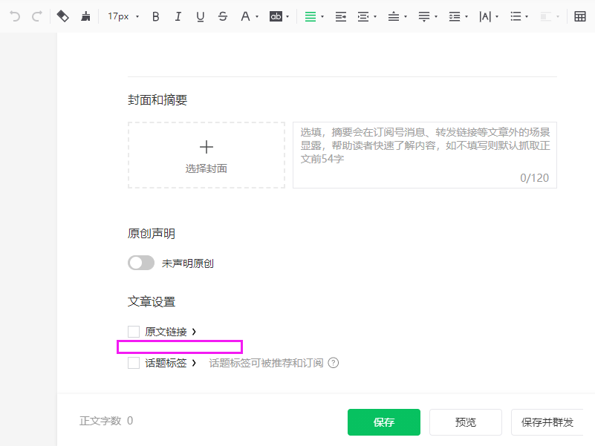
Task: Apply strikethrough formatting
Action: coord(223,16)
